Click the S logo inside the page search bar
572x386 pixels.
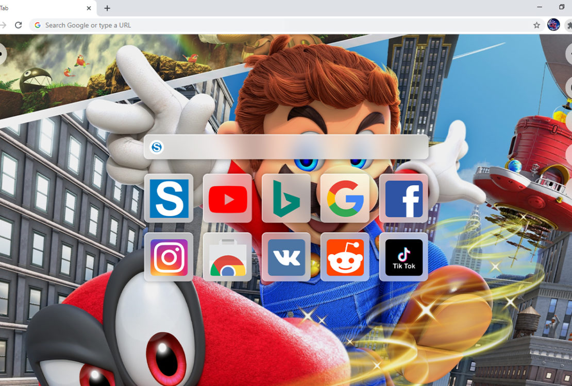157,148
